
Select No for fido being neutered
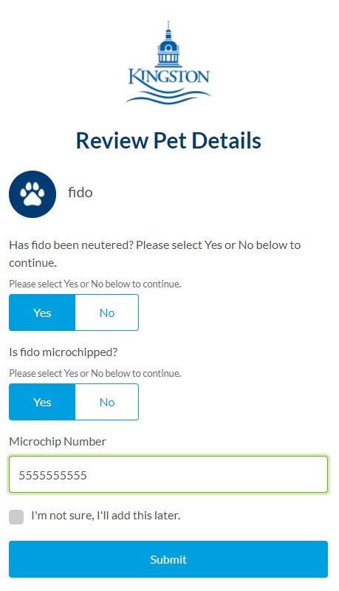click(107, 312)
